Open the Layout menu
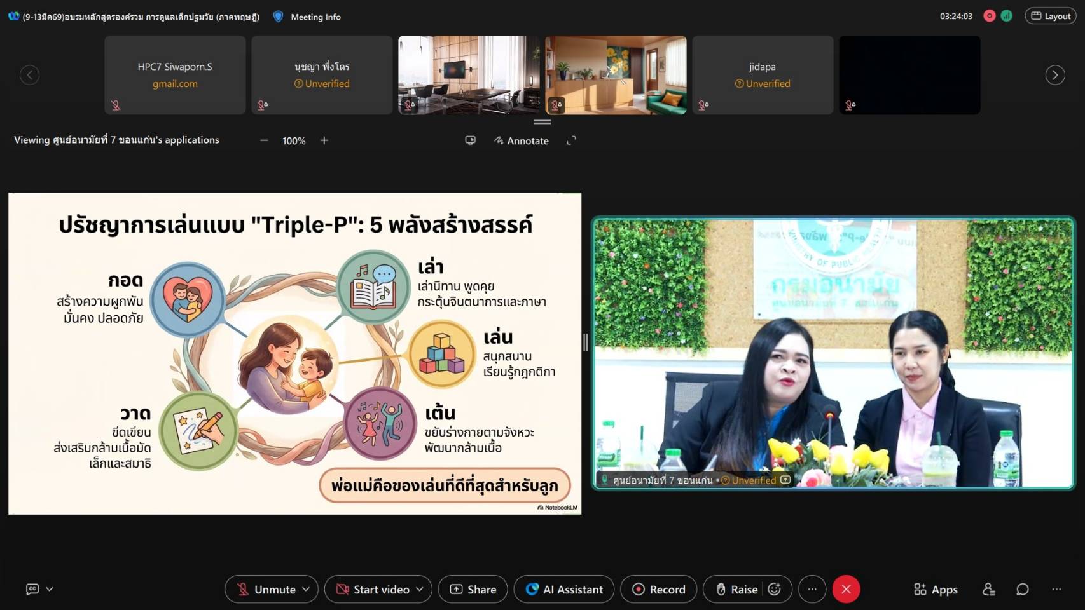1085x610 pixels. (1050, 16)
